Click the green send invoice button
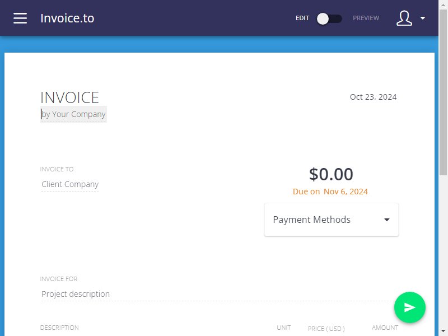448x336 pixels. tap(409, 307)
